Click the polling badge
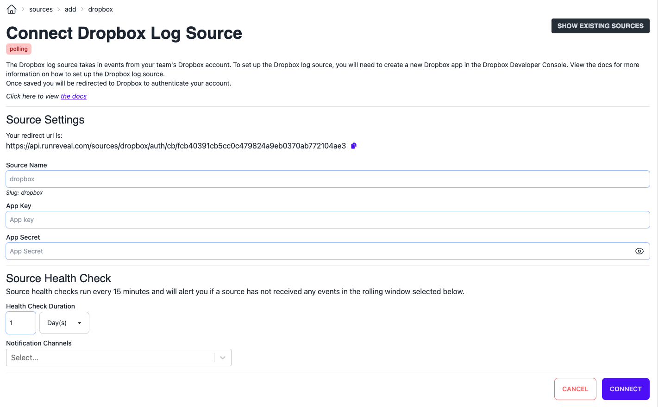Screen dimensions: 658x407 click(x=19, y=49)
